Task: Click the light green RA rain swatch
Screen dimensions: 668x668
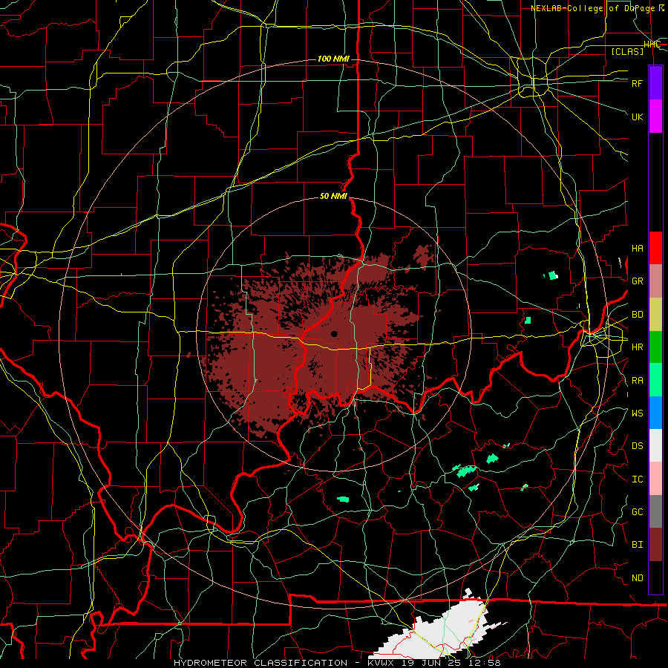Action: pos(655,380)
